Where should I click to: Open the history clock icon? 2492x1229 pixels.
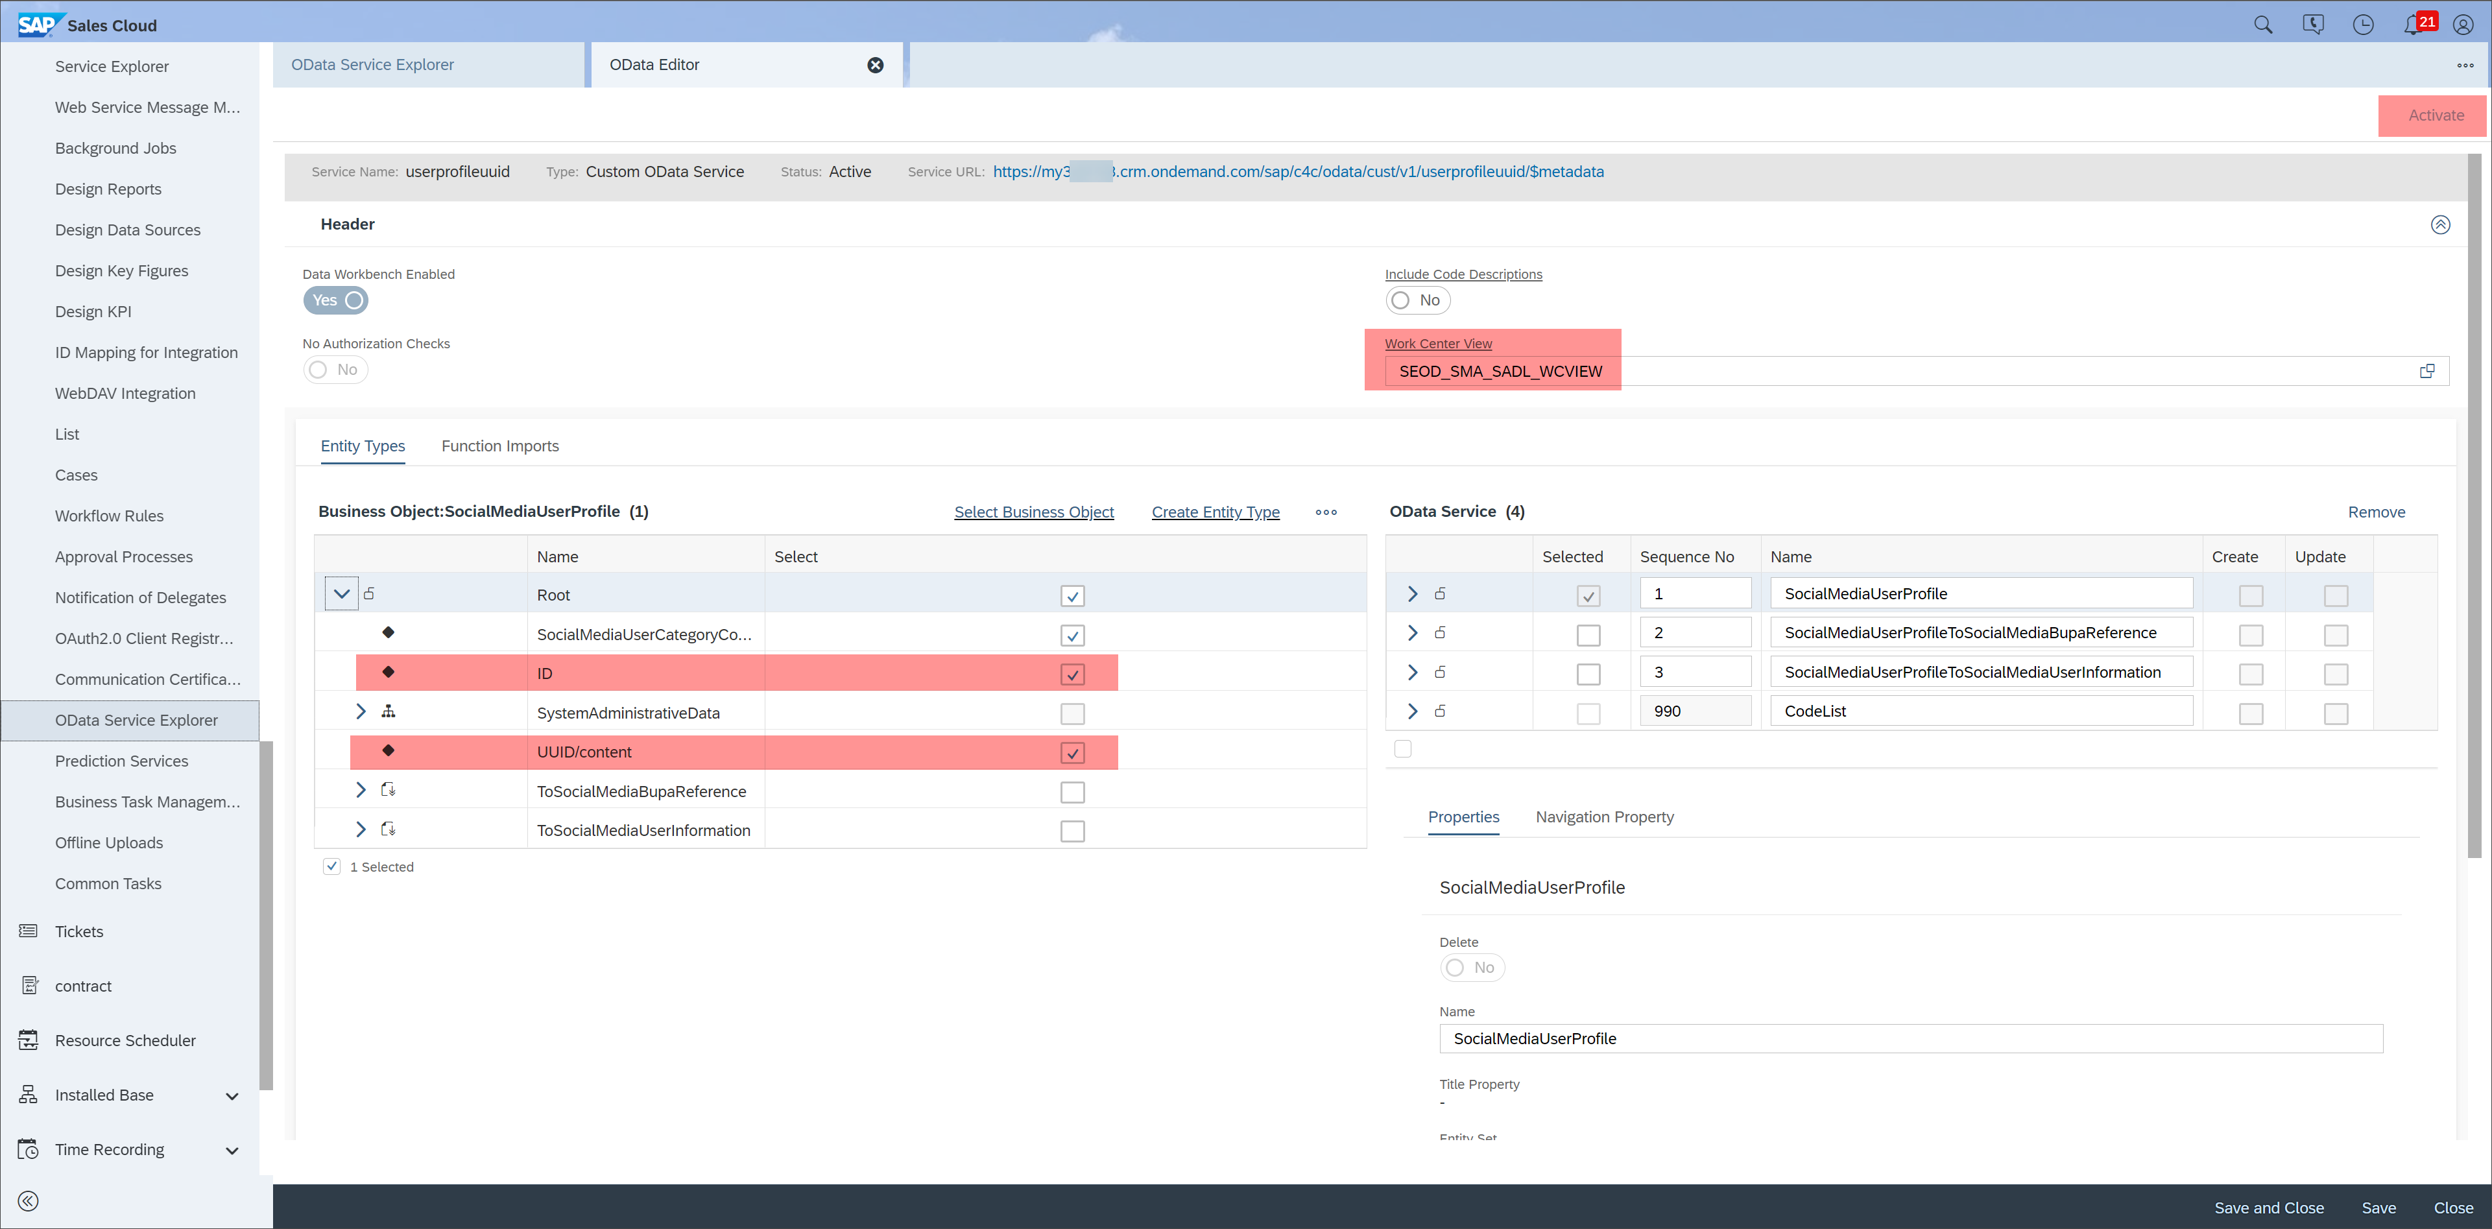pyautogui.click(x=2362, y=25)
